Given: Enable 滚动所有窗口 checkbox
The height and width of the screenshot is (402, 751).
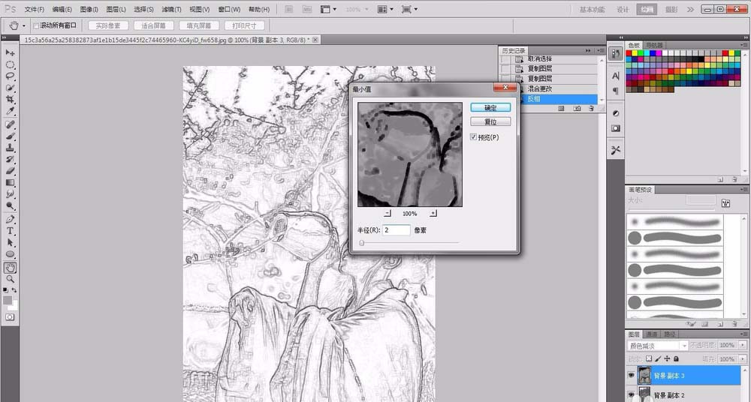Looking at the screenshot, I should (36, 25).
